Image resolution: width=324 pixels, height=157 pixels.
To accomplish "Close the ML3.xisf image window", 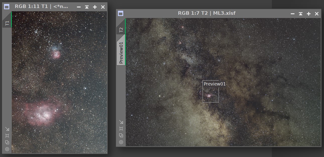I will tap(316, 14).
